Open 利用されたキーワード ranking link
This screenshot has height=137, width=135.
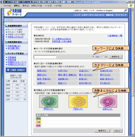point(17,62)
